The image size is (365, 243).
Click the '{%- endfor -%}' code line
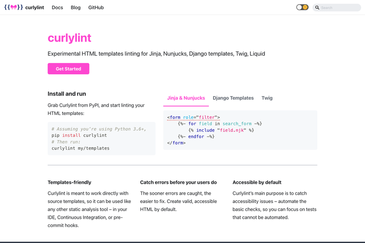click(196, 136)
